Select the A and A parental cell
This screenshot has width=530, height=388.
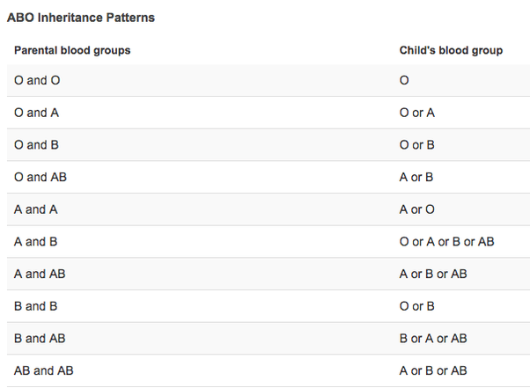[36, 209]
